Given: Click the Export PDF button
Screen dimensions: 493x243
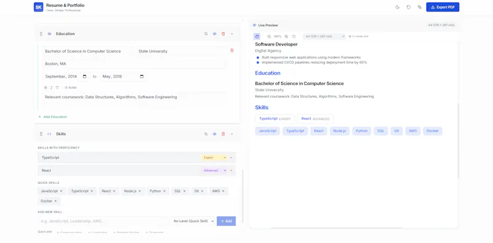Looking at the screenshot, I should (x=442, y=7).
